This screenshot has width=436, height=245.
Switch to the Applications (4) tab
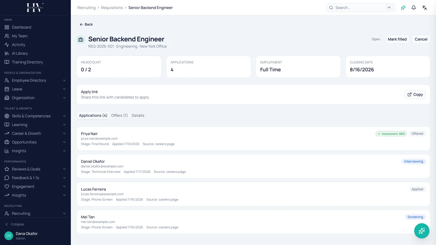(x=93, y=115)
